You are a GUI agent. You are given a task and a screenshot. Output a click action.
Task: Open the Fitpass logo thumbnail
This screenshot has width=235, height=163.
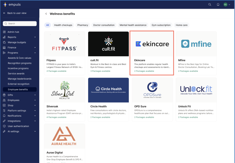pos(65,44)
